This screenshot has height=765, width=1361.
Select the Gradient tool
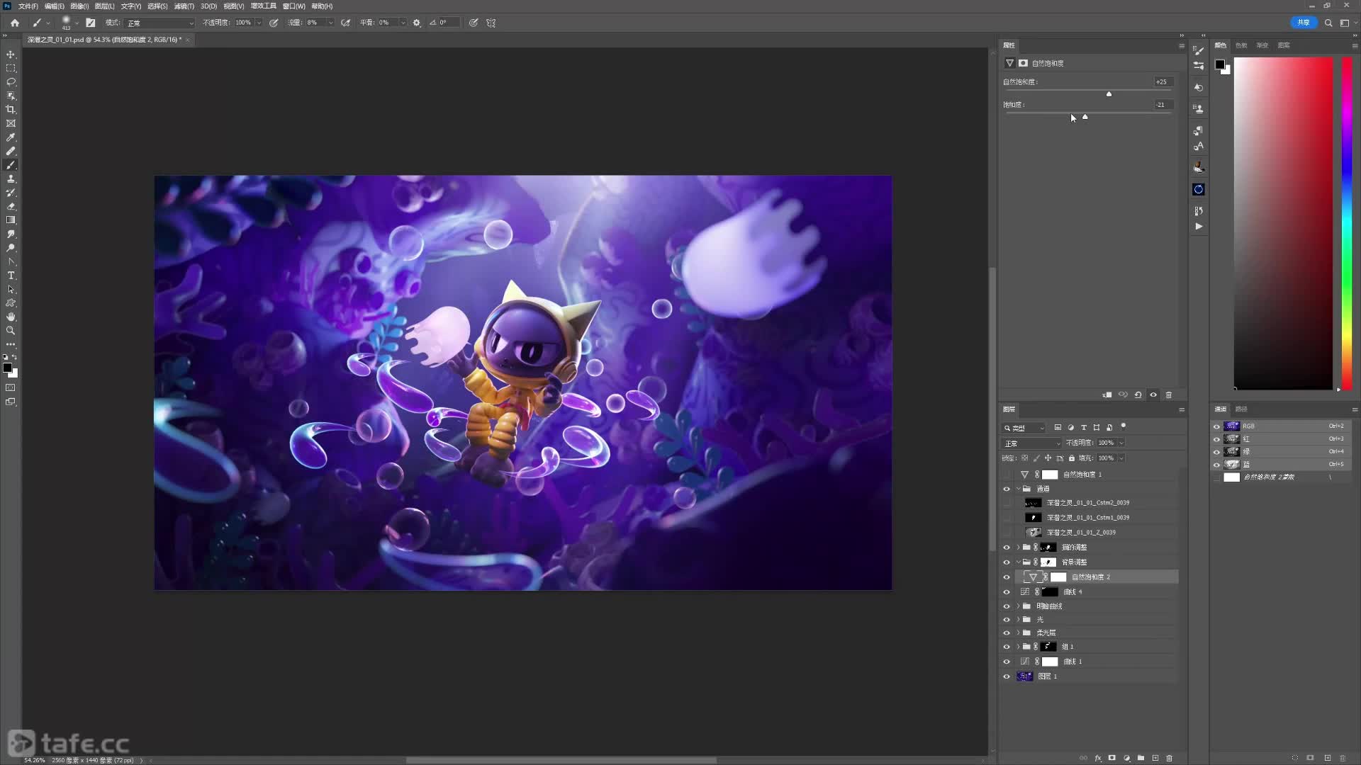tap(11, 220)
